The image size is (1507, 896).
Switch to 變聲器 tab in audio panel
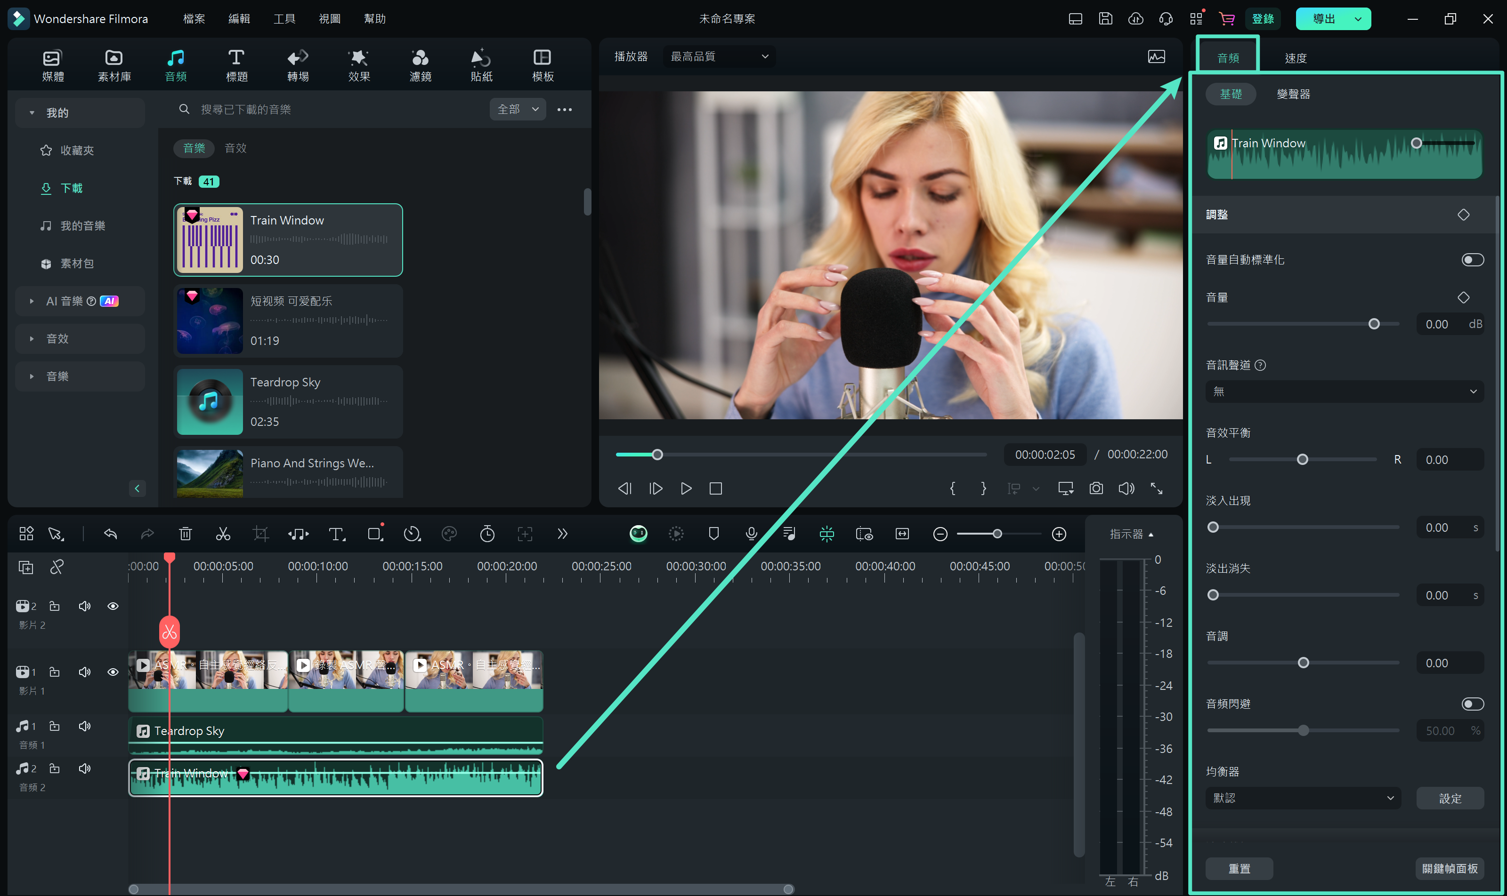[x=1292, y=94]
